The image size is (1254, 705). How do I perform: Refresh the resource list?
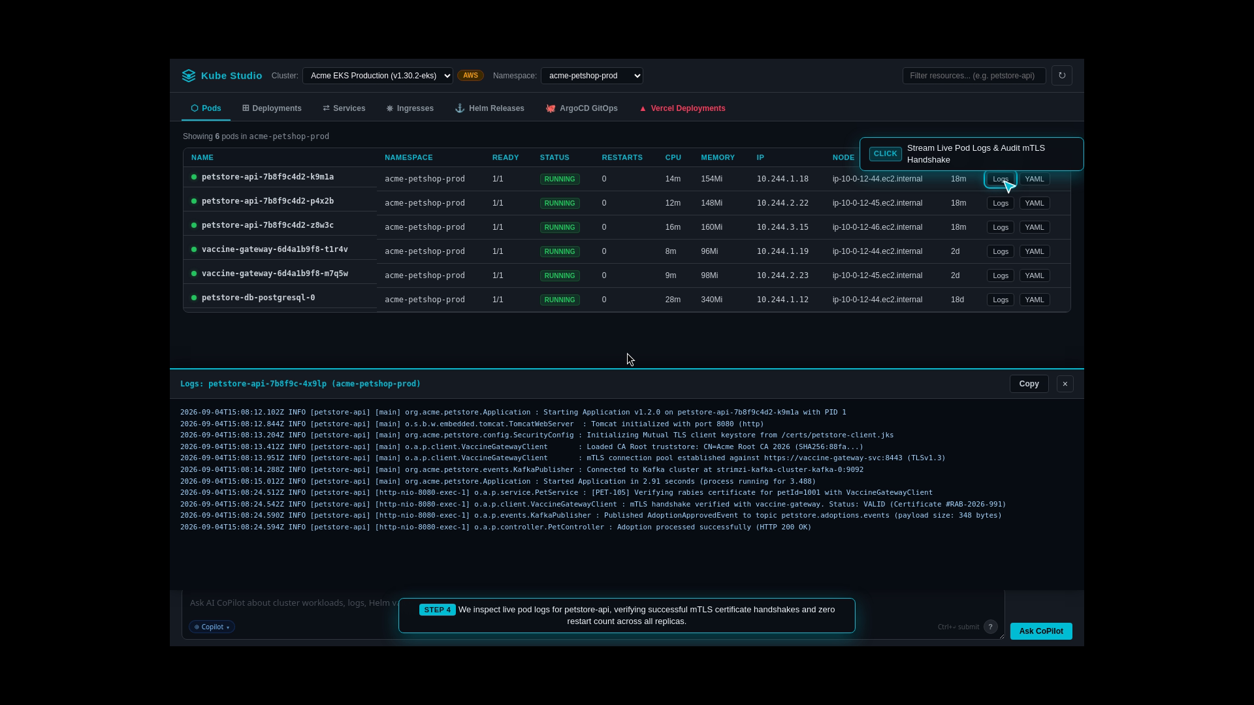point(1062,76)
